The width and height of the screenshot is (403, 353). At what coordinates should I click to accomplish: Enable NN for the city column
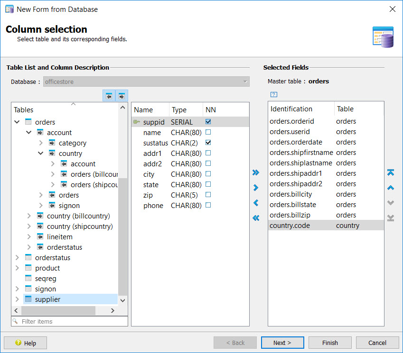point(208,174)
